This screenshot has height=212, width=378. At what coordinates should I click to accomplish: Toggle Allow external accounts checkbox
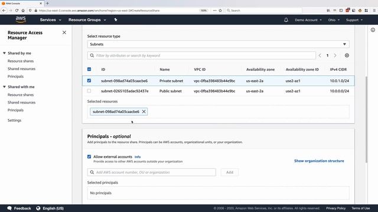[89, 157]
